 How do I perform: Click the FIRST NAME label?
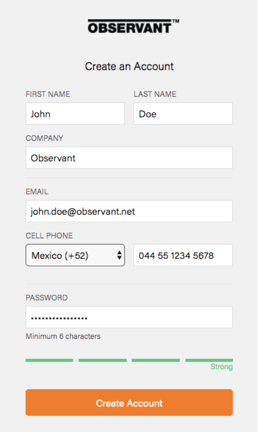click(x=48, y=94)
